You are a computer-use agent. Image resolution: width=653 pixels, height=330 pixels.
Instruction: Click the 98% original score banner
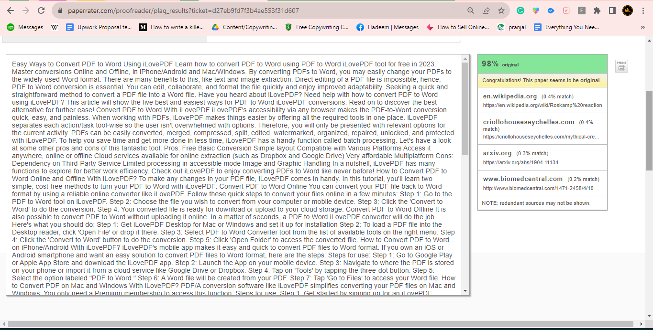(x=542, y=64)
